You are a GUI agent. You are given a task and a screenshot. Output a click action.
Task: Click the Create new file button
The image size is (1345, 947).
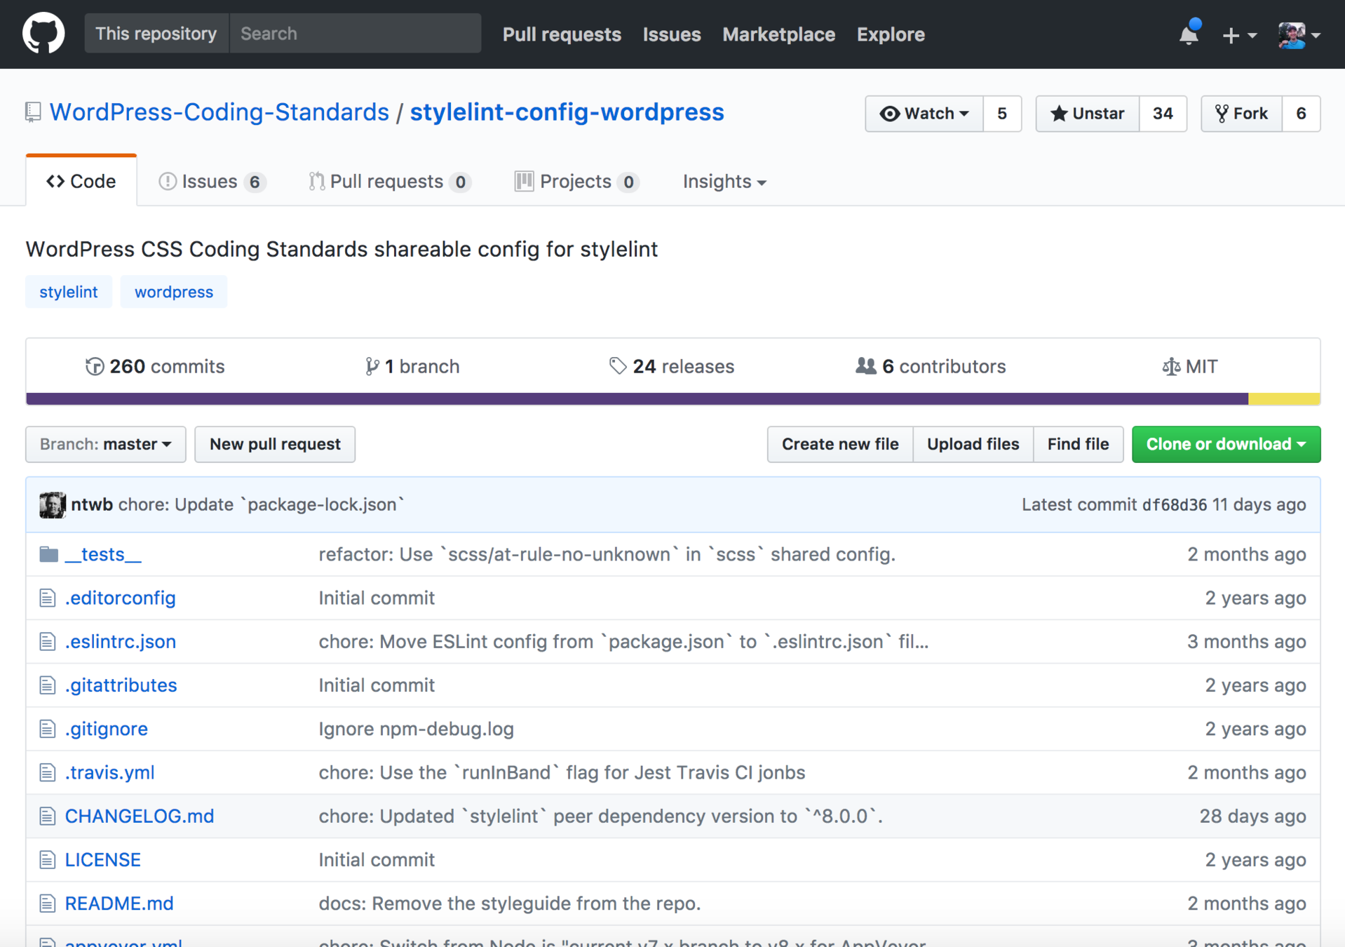point(840,444)
